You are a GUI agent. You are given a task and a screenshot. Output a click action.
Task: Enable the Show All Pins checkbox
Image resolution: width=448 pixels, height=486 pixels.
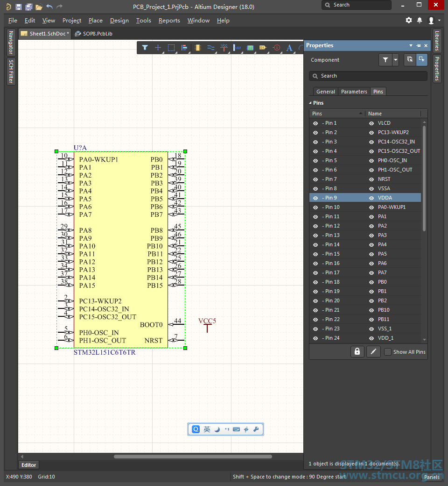tap(387, 352)
